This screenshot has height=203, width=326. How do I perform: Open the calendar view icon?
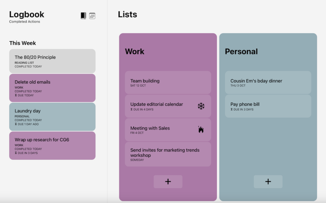tap(92, 15)
